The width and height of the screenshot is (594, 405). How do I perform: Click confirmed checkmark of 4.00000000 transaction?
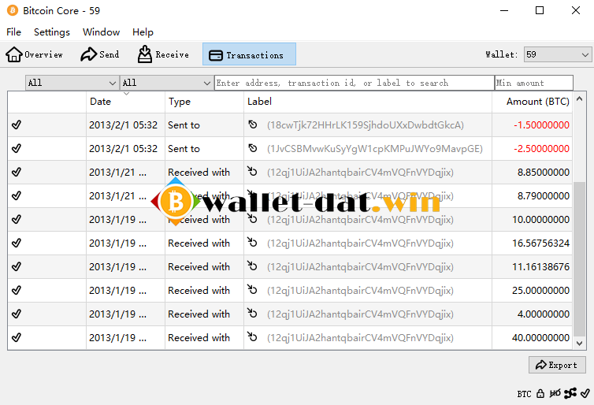pyautogui.click(x=17, y=314)
